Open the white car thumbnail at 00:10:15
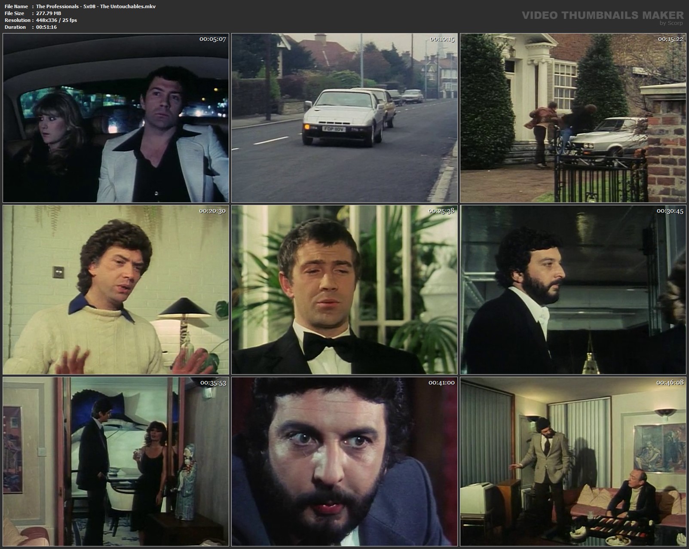Image resolution: width=689 pixels, height=549 pixels. click(x=344, y=118)
